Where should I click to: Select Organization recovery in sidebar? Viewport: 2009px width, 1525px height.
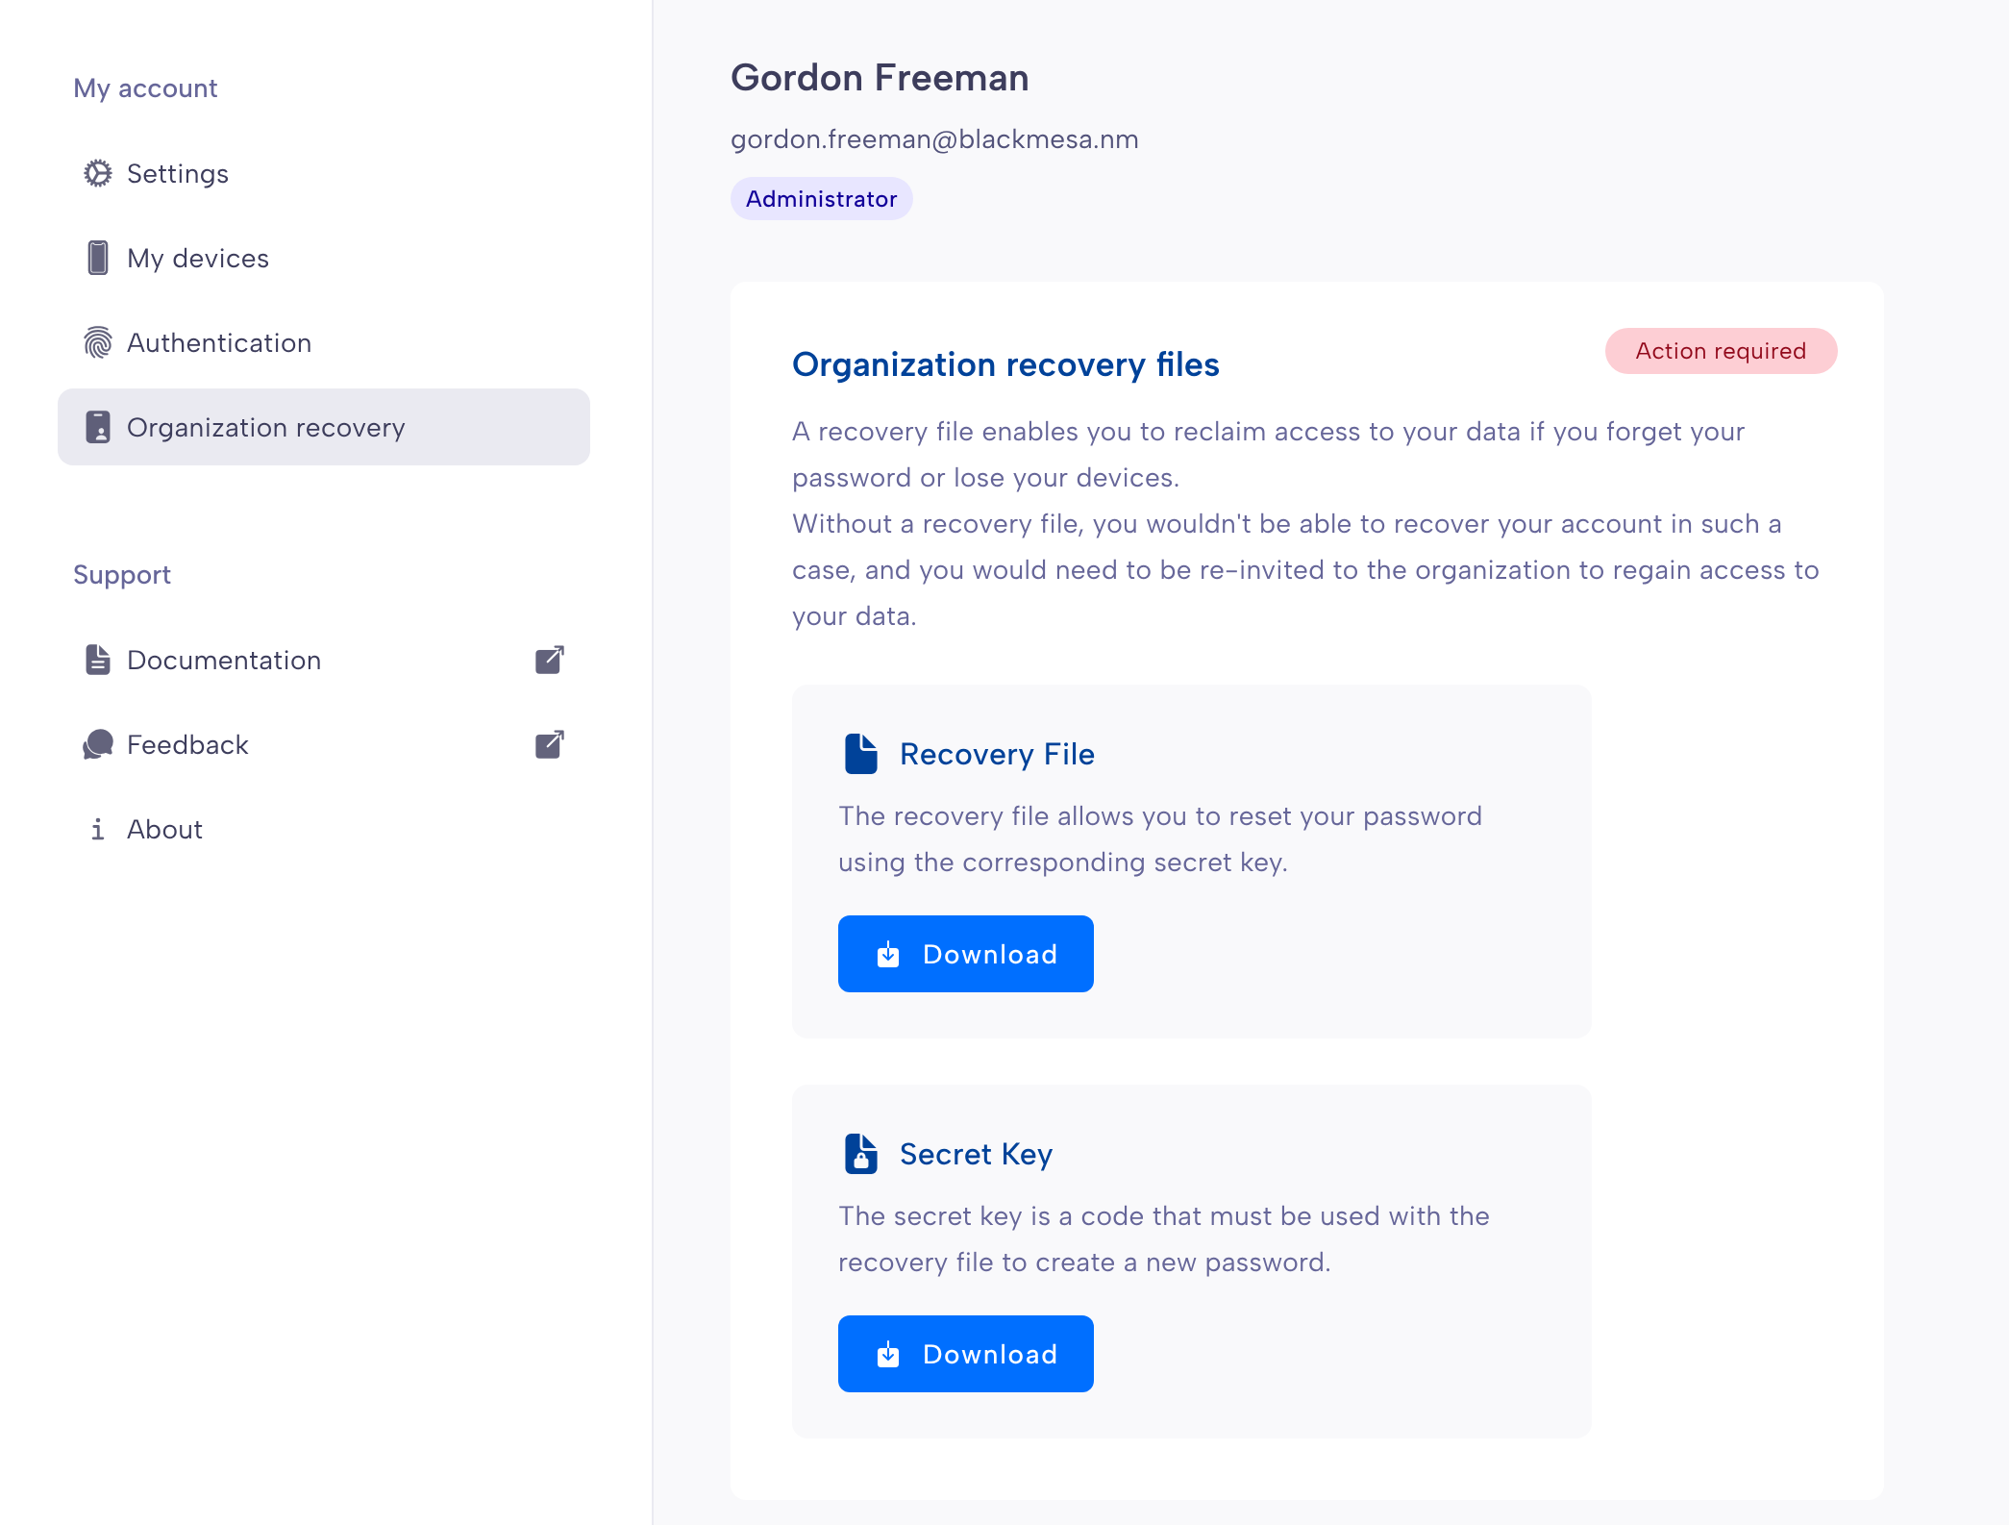click(x=324, y=427)
